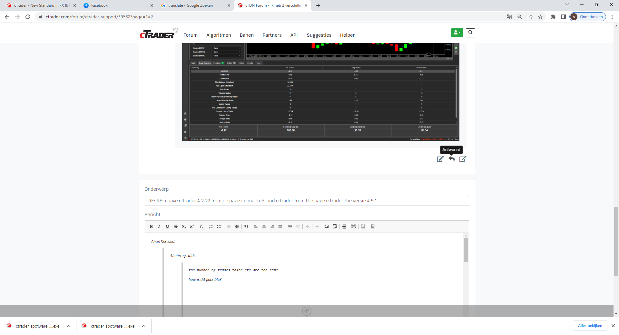This screenshot has height=335, width=619.
Task: Click the Onderwerp subject input field
Action: coord(307,200)
